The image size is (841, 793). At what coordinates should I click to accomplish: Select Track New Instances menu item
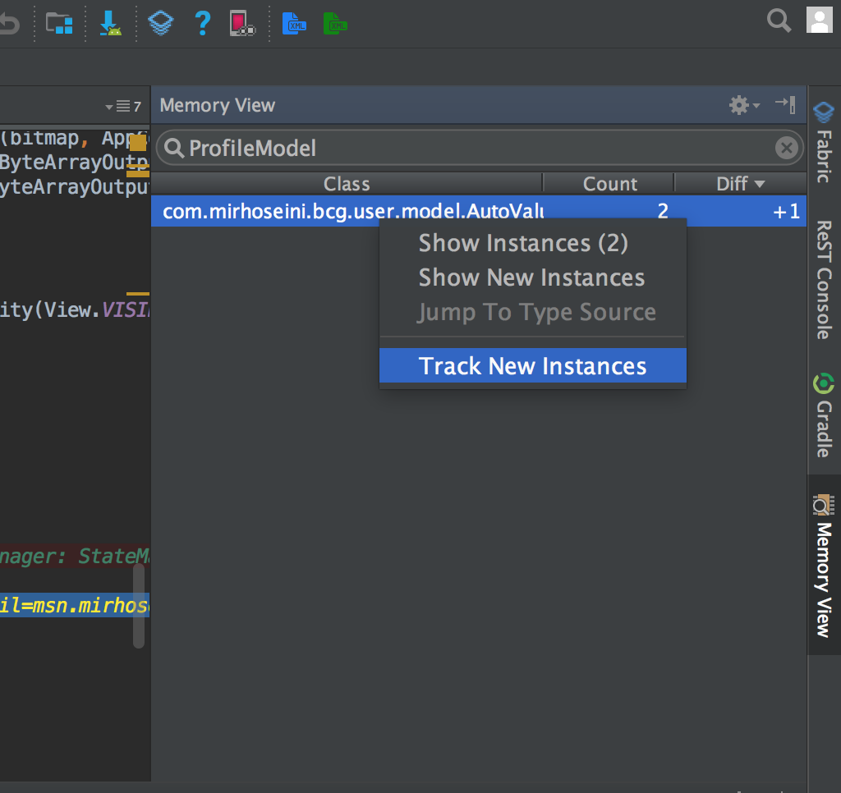(x=532, y=366)
